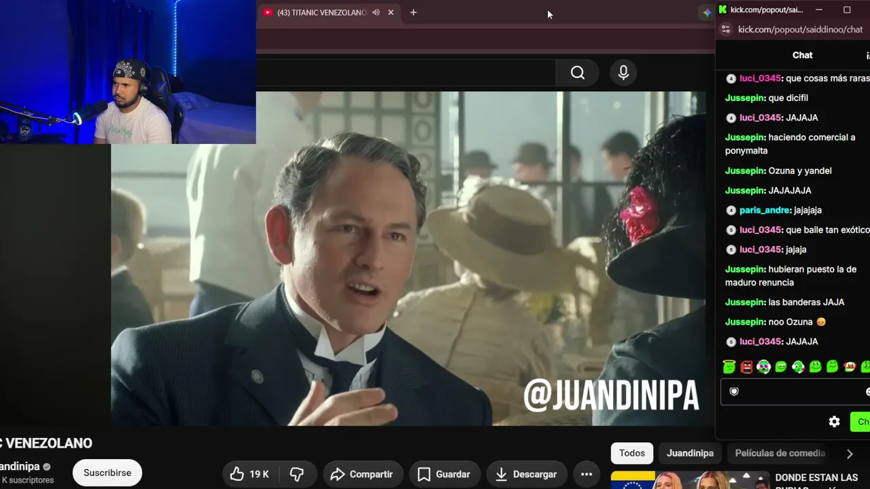The width and height of the screenshot is (870, 489).
Task: Click message 'hubieran puesto la de maduro renuncia'
Action: coord(790,276)
